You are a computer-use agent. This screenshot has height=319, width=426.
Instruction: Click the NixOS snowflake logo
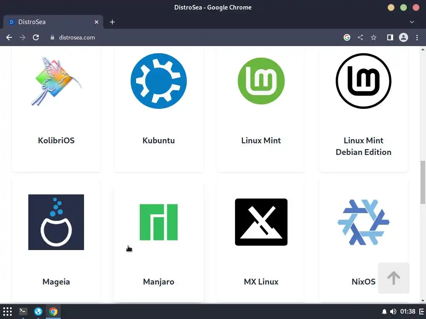(x=364, y=222)
